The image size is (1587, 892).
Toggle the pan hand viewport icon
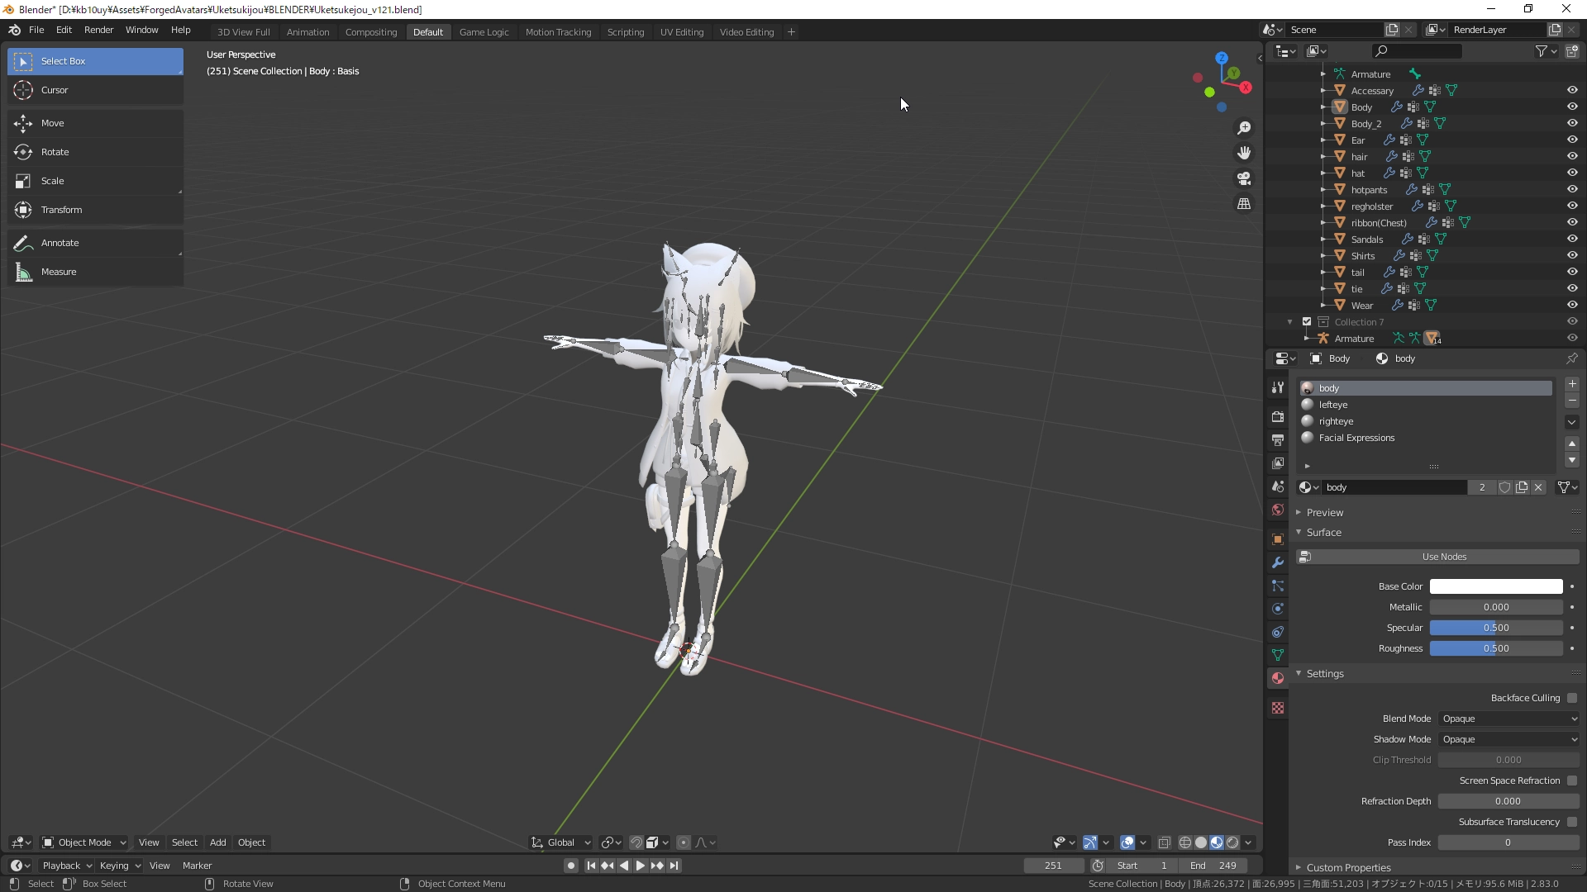1244,153
